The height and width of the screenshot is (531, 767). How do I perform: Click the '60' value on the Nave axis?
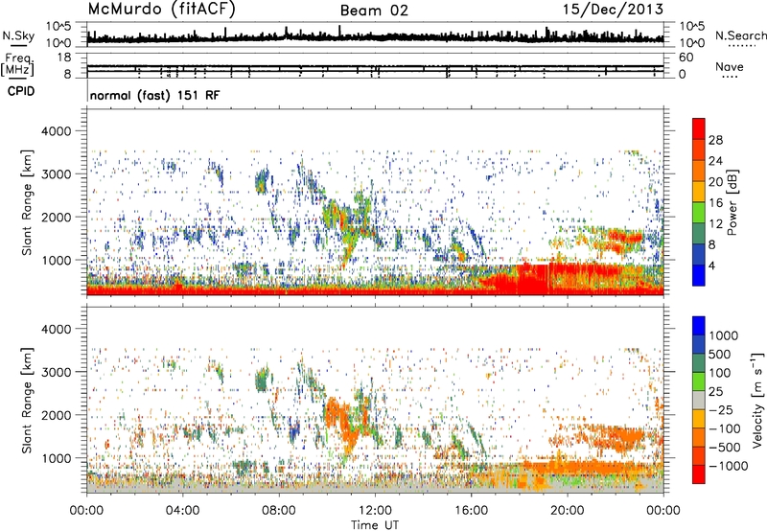pos(686,58)
